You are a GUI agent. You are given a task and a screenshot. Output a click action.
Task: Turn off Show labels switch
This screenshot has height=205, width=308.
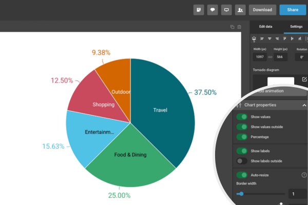(x=242, y=151)
